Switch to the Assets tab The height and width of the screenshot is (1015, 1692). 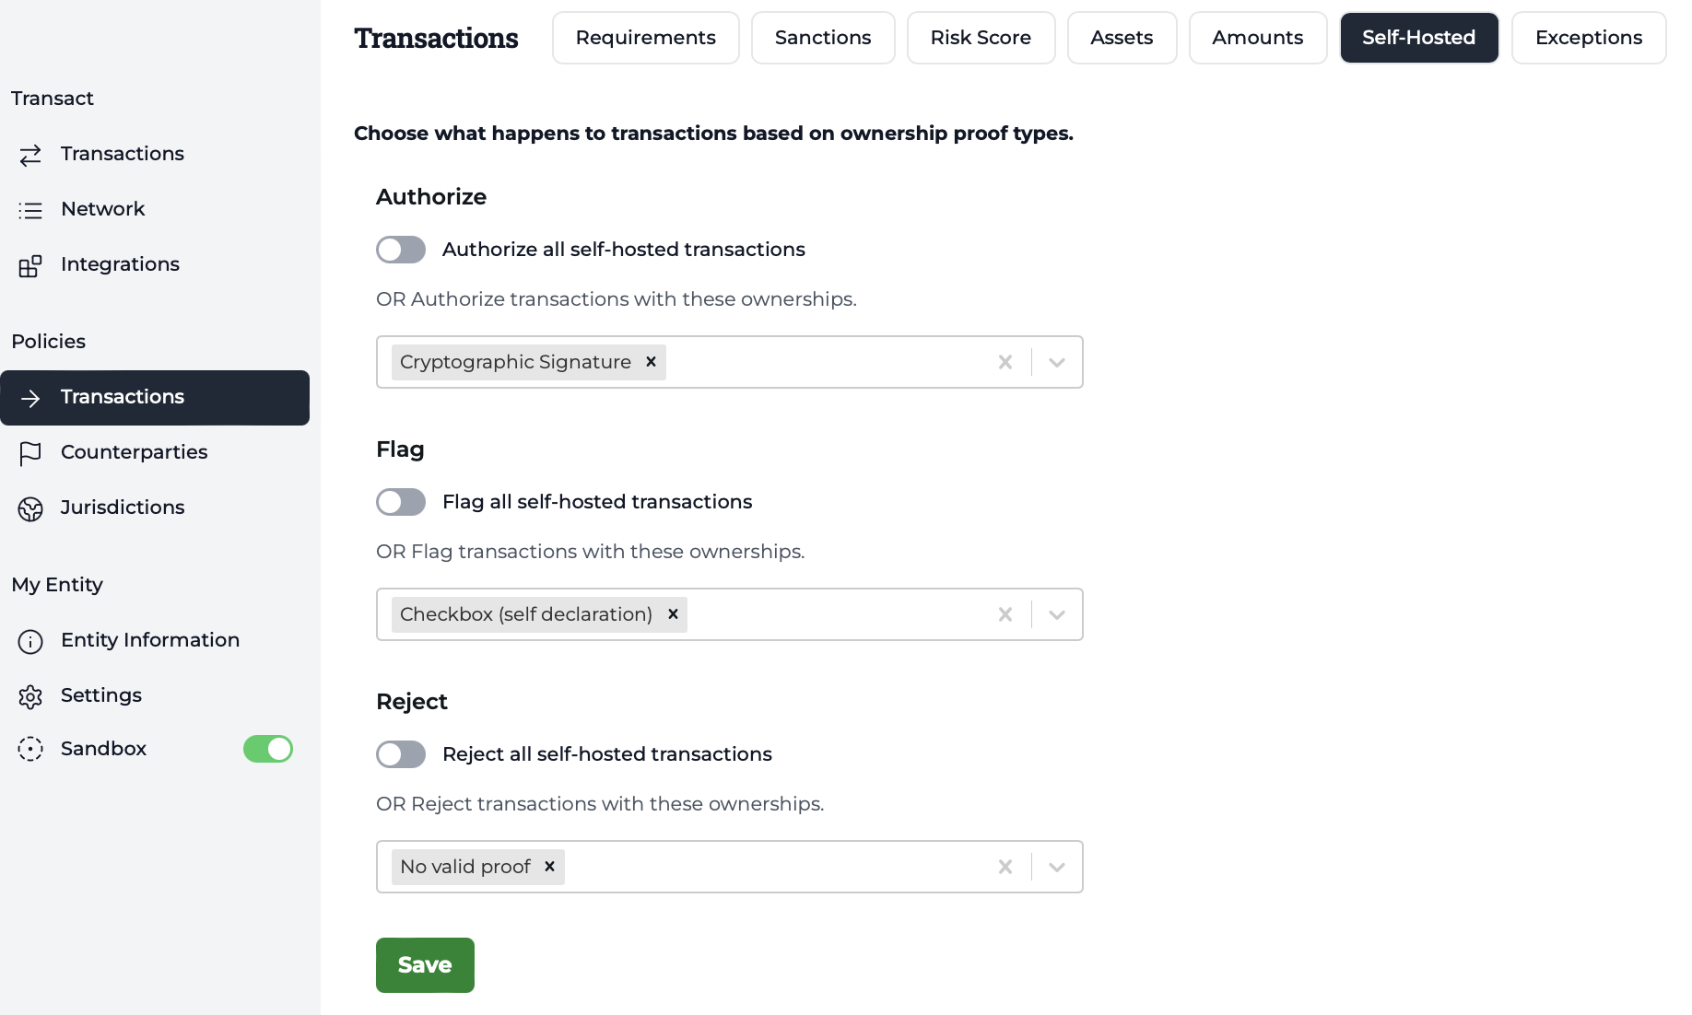(x=1122, y=38)
